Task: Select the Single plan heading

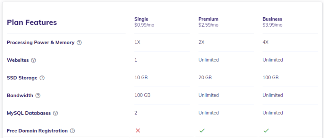Action: click(141, 19)
